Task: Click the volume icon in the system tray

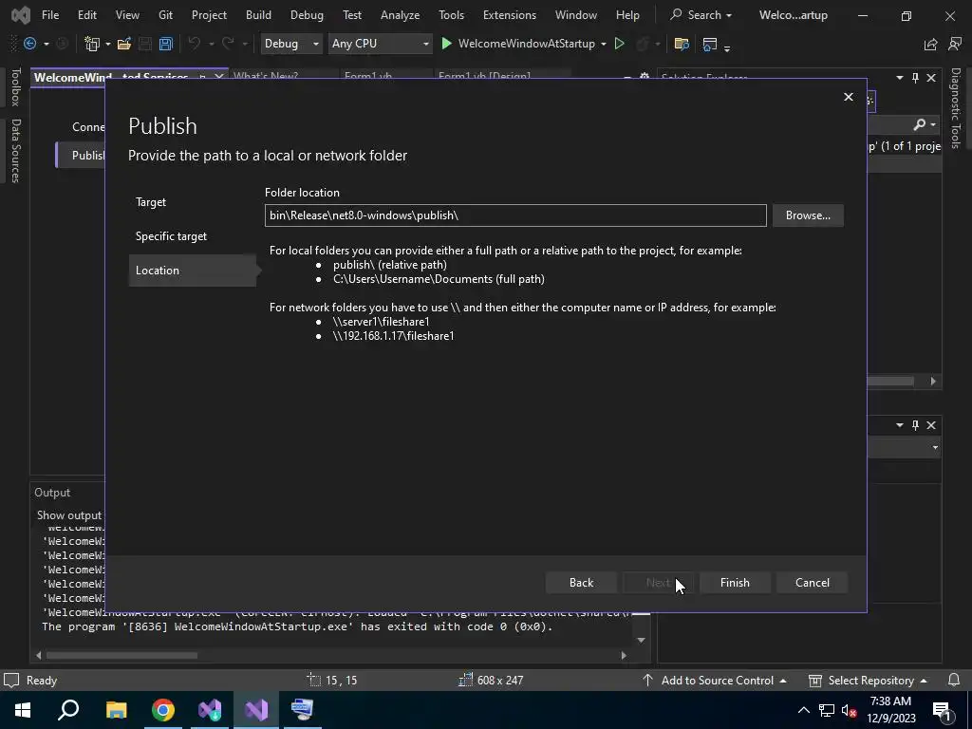Action: 849,710
